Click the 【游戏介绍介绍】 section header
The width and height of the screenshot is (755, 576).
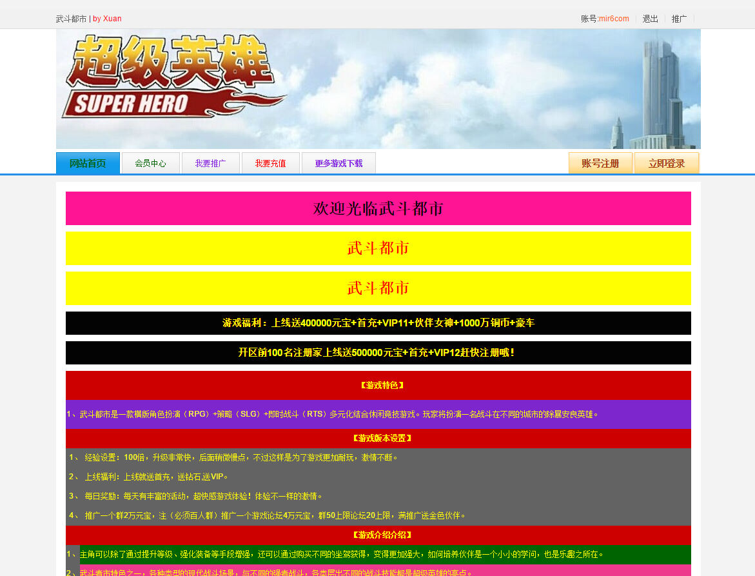tap(382, 535)
